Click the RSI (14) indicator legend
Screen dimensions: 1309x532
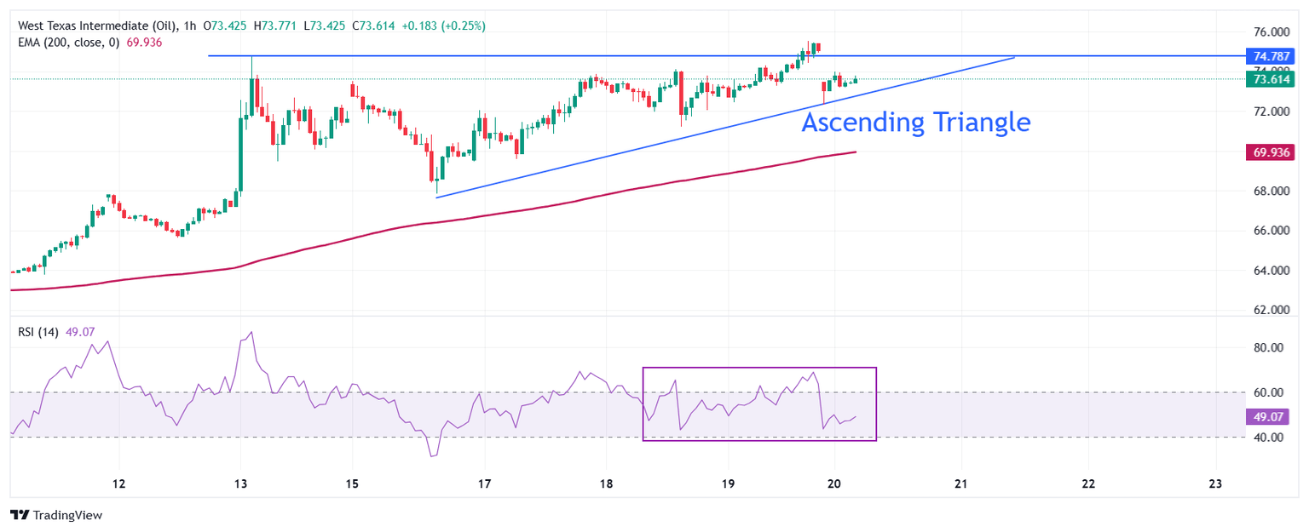pos(38,332)
